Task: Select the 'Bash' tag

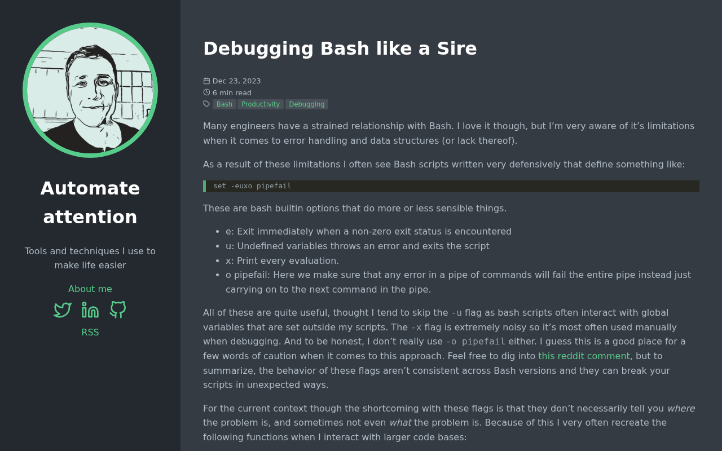Action: click(224, 104)
